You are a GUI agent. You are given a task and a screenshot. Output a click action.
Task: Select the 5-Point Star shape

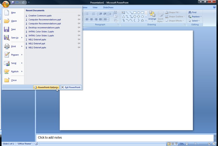142,20
